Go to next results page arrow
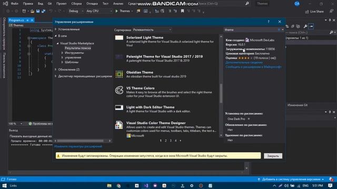Screen dimensions: 337x189 180,141
